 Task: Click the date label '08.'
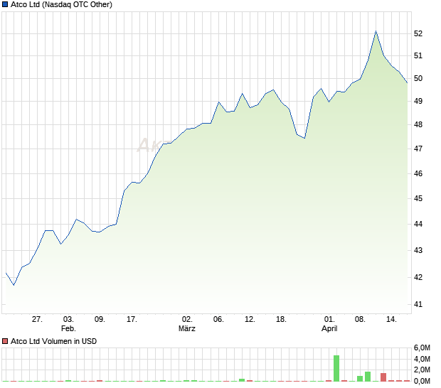click(360, 320)
